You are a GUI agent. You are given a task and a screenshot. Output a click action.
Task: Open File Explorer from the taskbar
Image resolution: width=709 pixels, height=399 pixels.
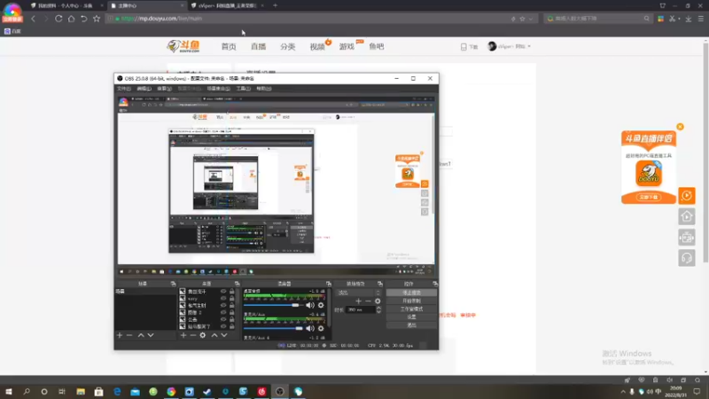pyautogui.click(x=81, y=392)
